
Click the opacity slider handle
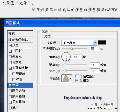71,49
